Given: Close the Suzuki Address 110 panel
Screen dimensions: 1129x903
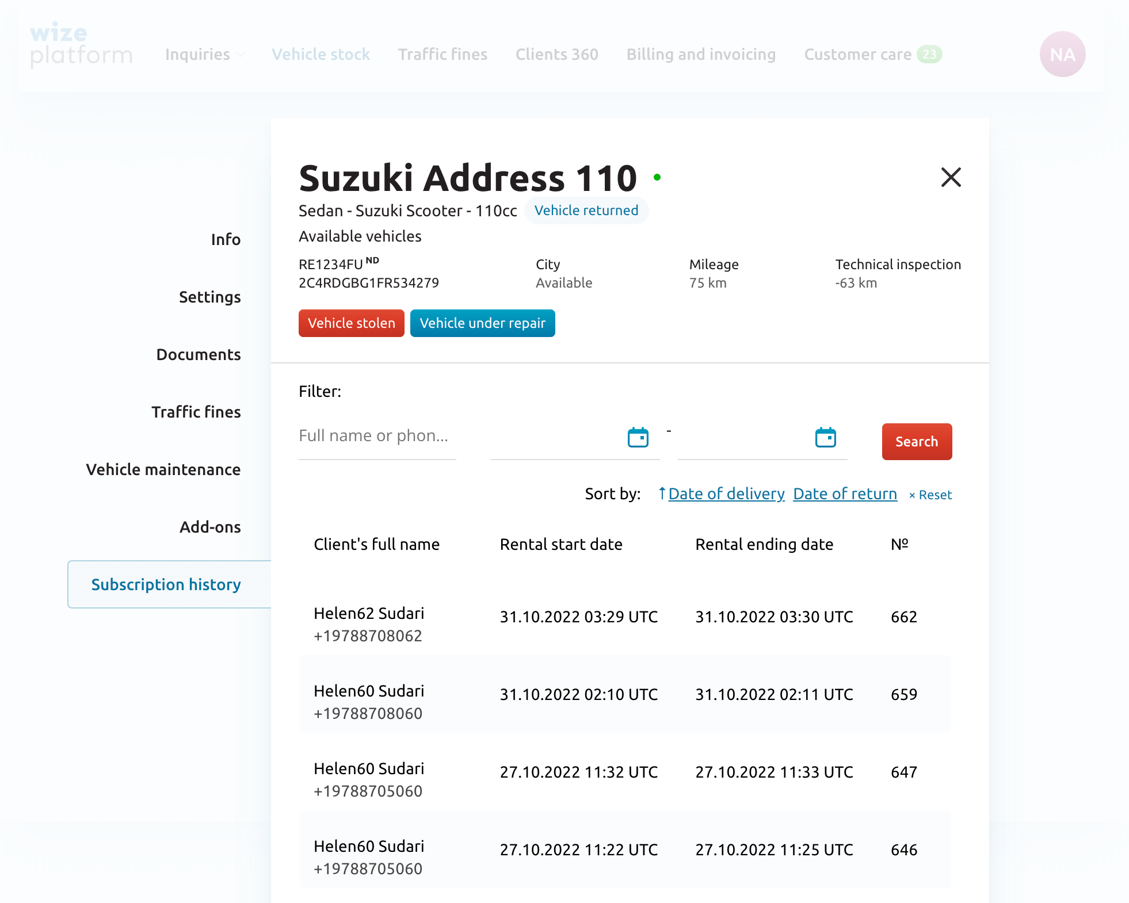Looking at the screenshot, I should (951, 177).
